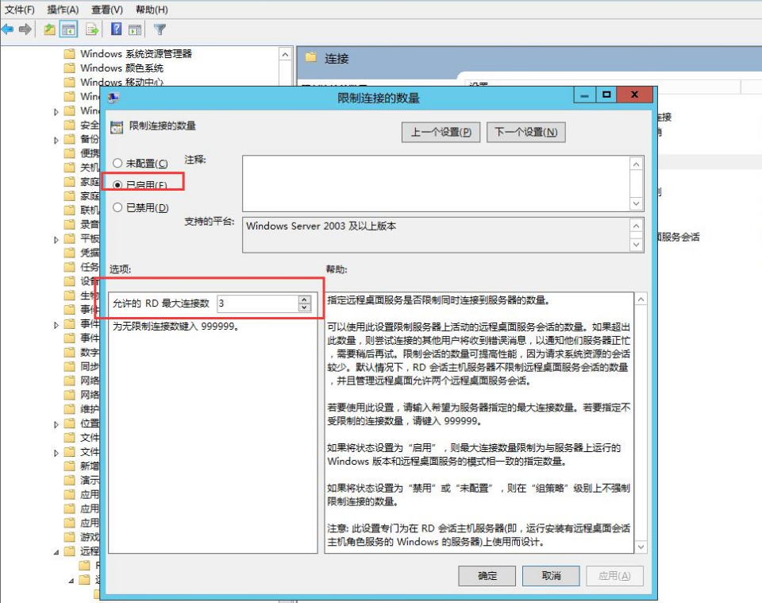This screenshot has height=603, width=762.
Task: Click the Back arrow in the toolbar
Action: 8,29
